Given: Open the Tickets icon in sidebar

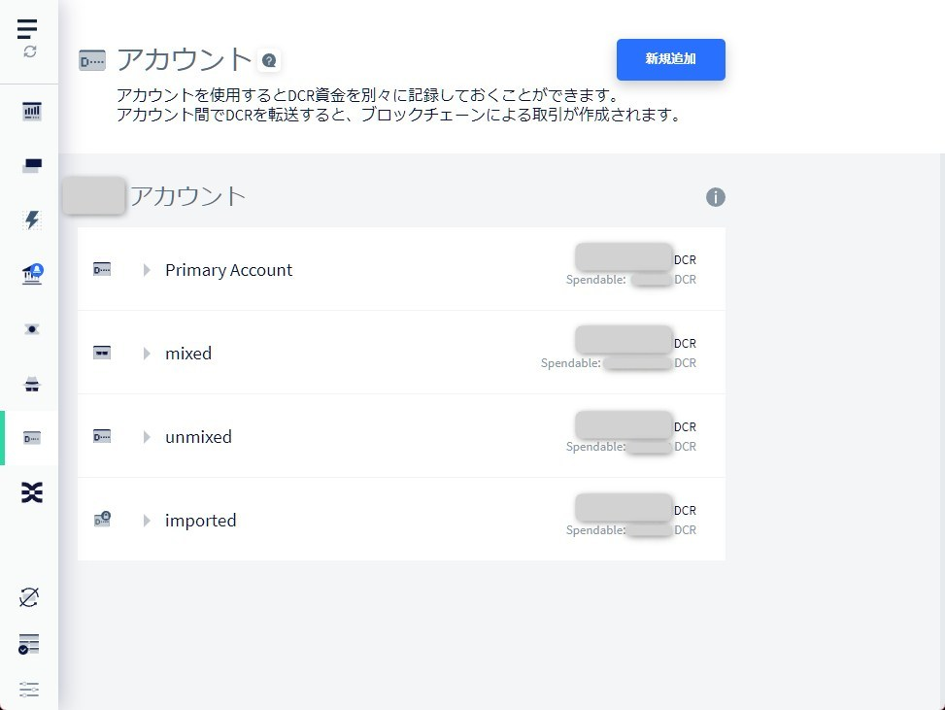Looking at the screenshot, I should pyautogui.click(x=32, y=329).
